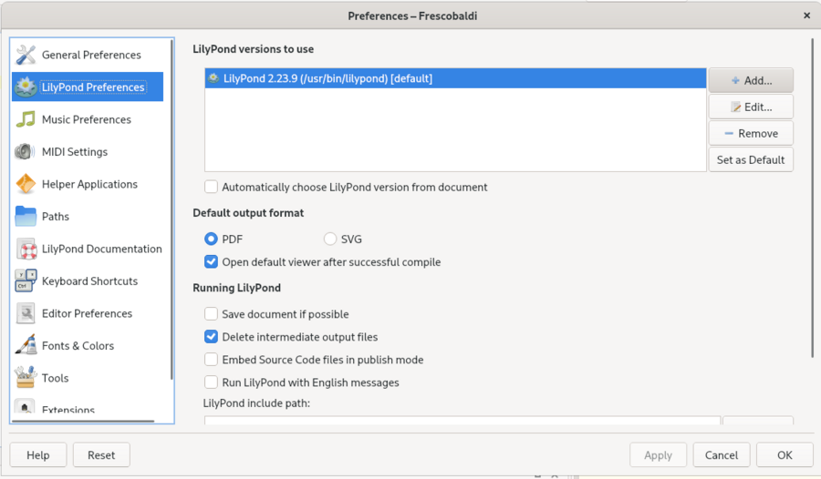Click the Helper Applications icon
This screenshot has height=479, width=821.
pyautogui.click(x=26, y=184)
